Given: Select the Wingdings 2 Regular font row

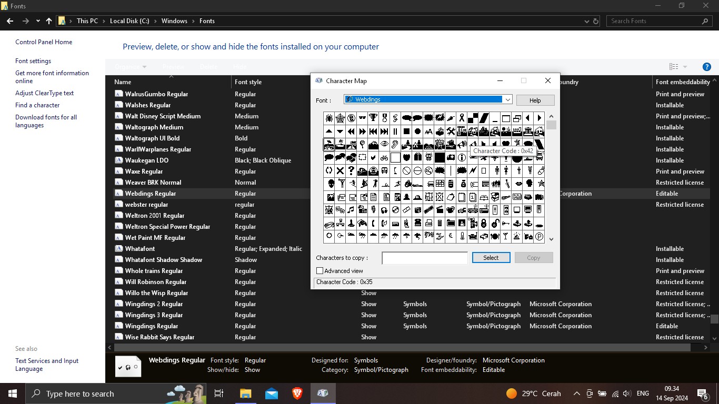Looking at the screenshot, I should tap(412, 304).
